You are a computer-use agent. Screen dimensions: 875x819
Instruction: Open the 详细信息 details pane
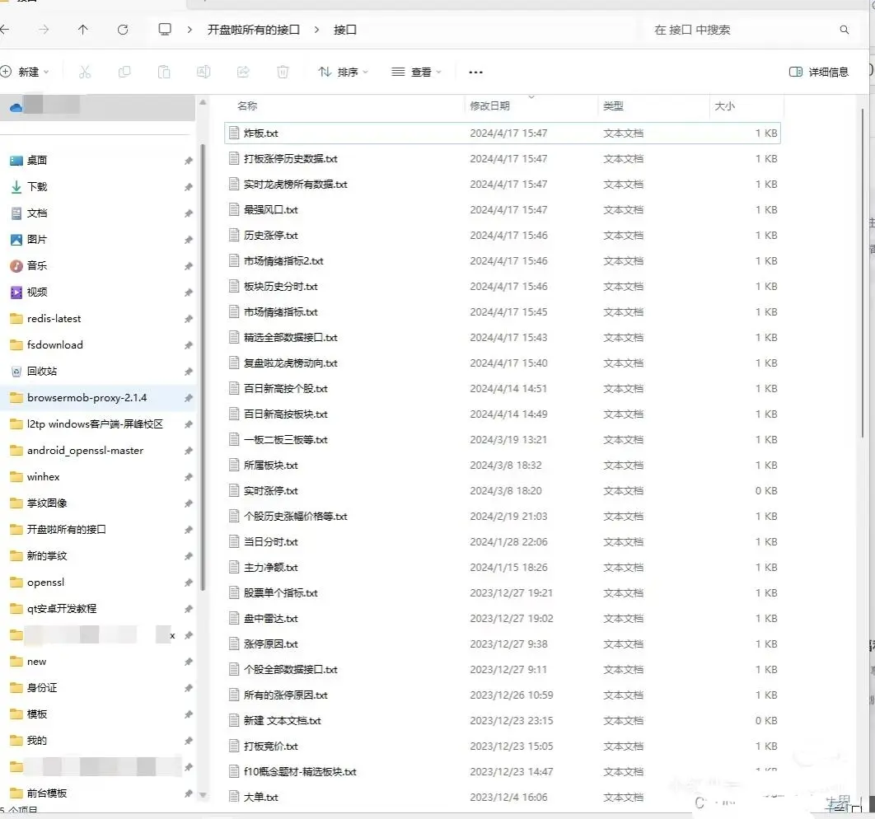(x=819, y=72)
